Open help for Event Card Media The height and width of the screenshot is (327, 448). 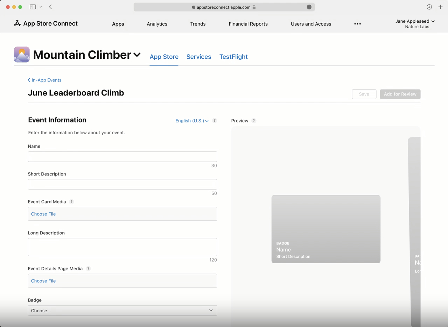[71, 201]
